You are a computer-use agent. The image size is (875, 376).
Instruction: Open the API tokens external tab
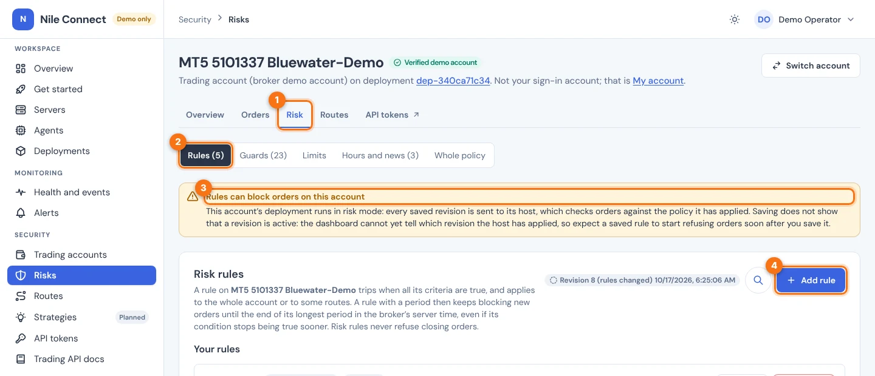(392, 115)
